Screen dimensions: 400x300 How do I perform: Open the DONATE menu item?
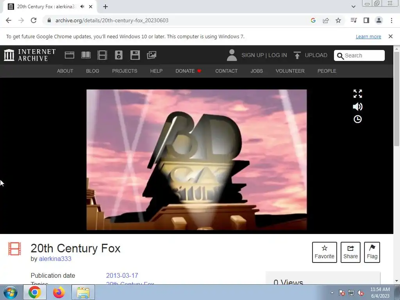189,71
